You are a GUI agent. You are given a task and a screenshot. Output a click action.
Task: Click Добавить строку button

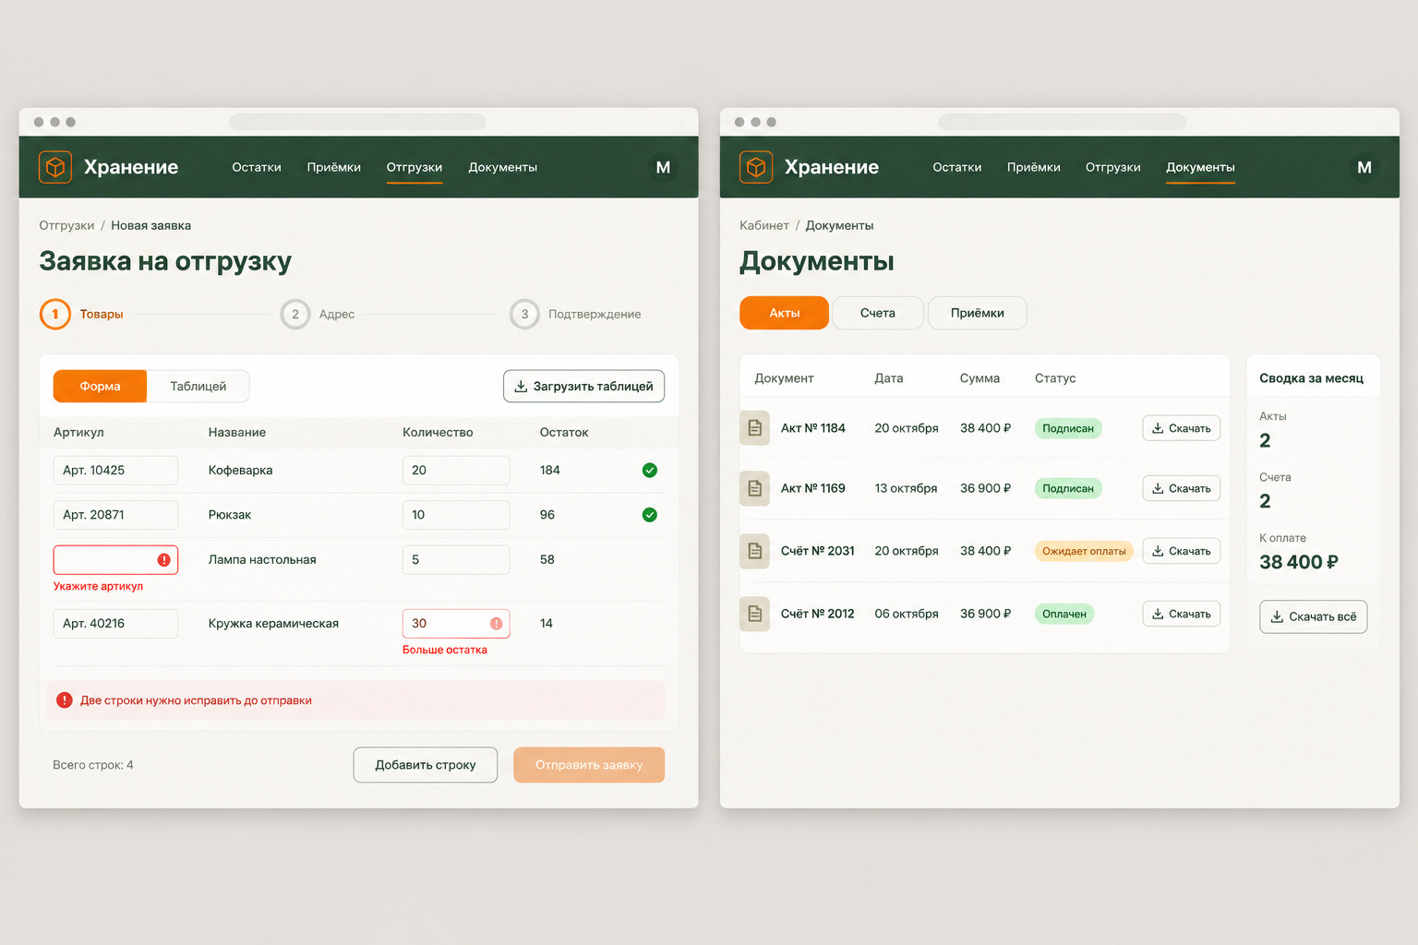426,765
